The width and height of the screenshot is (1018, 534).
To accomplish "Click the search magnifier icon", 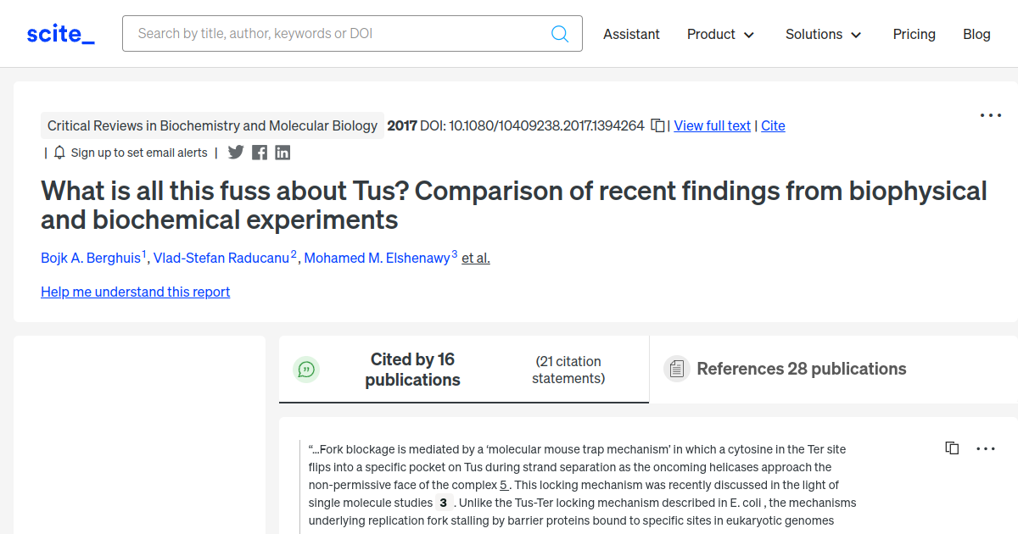I will pyautogui.click(x=559, y=33).
